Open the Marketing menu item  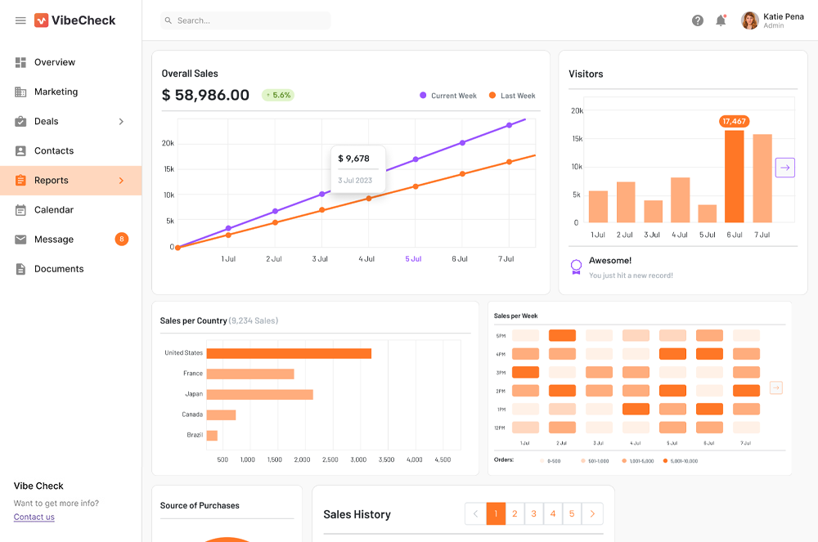point(71,92)
